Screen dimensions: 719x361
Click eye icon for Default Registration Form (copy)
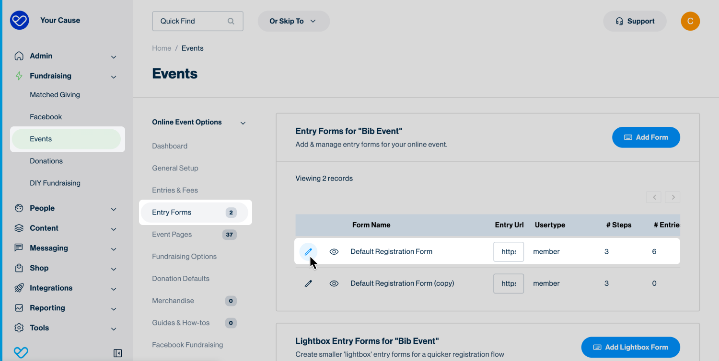click(334, 283)
